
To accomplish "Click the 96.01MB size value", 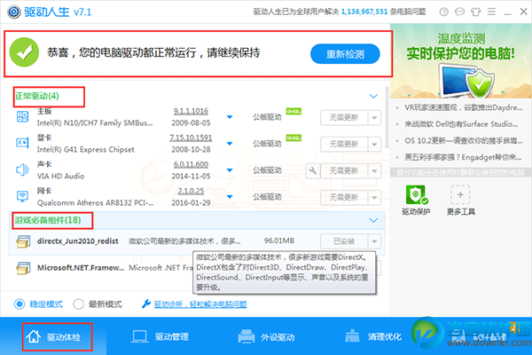I will 279,241.
